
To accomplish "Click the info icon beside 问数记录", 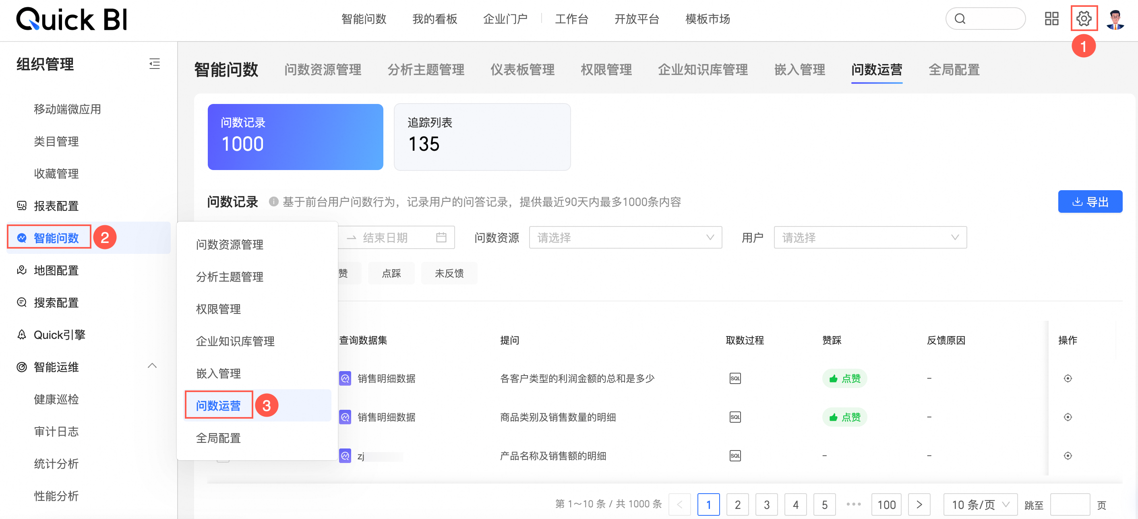I will tap(273, 201).
